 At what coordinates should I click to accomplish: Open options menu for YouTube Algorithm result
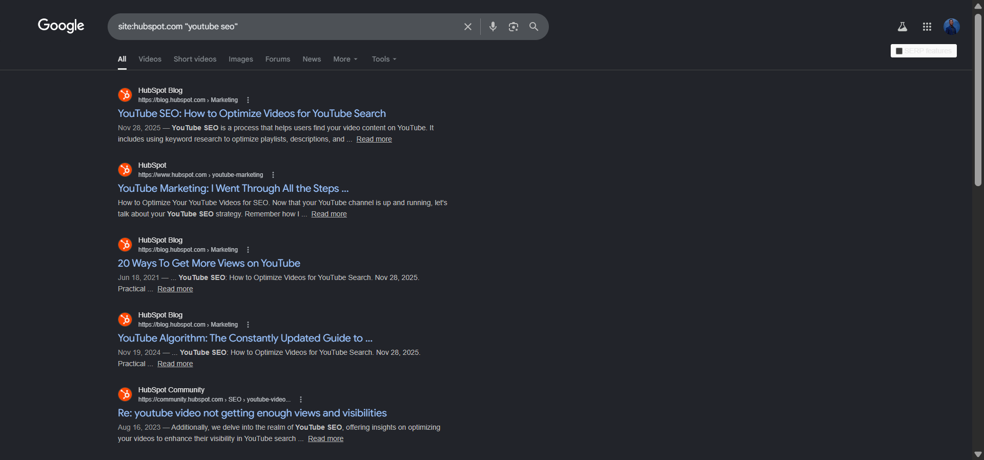pos(248,325)
